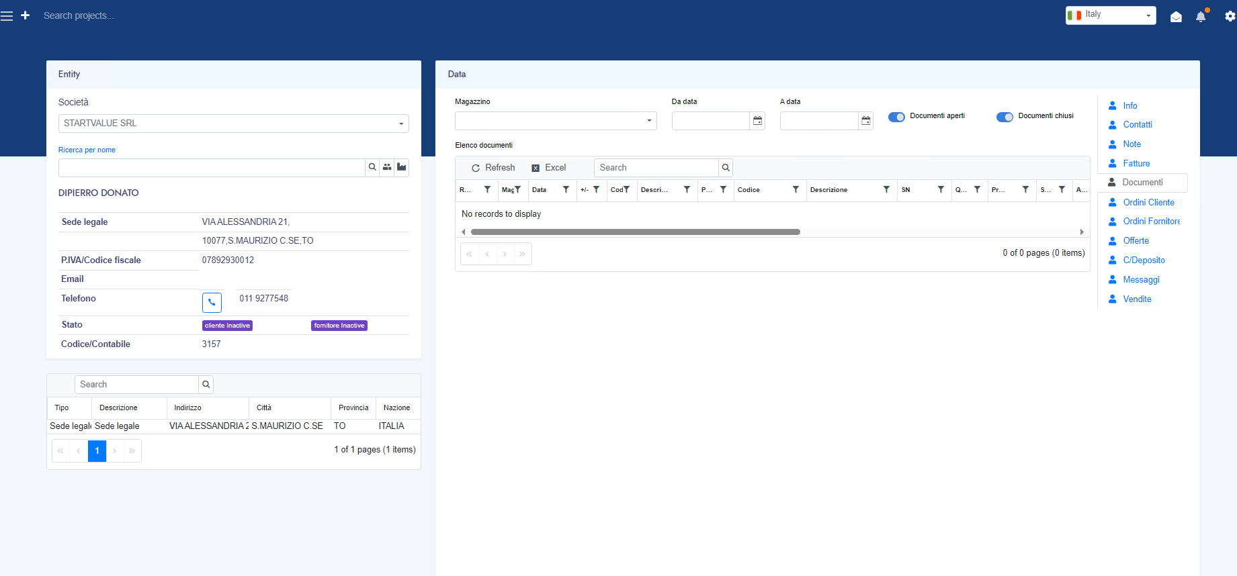Click the search magnifier in Elenco documenti toolbar
Viewport: 1237px width, 576px height.
(726, 168)
